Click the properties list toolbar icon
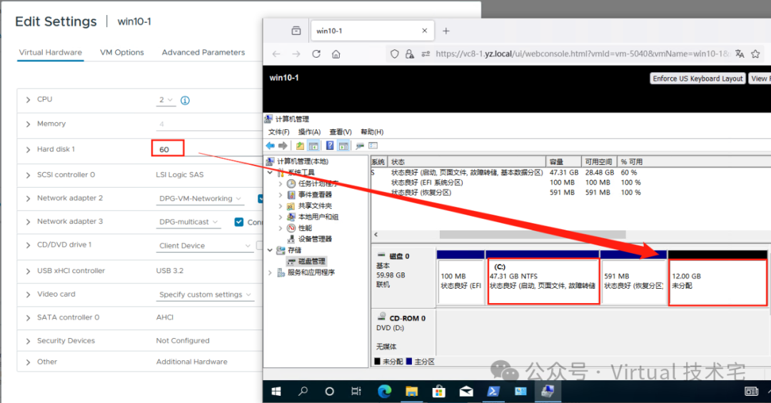Viewport: 771px width, 403px height. [x=373, y=146]
